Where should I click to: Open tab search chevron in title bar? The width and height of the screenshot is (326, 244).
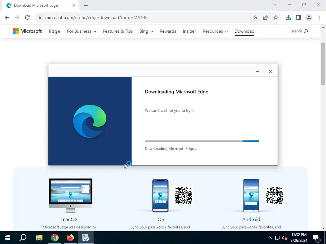[275, 4]
